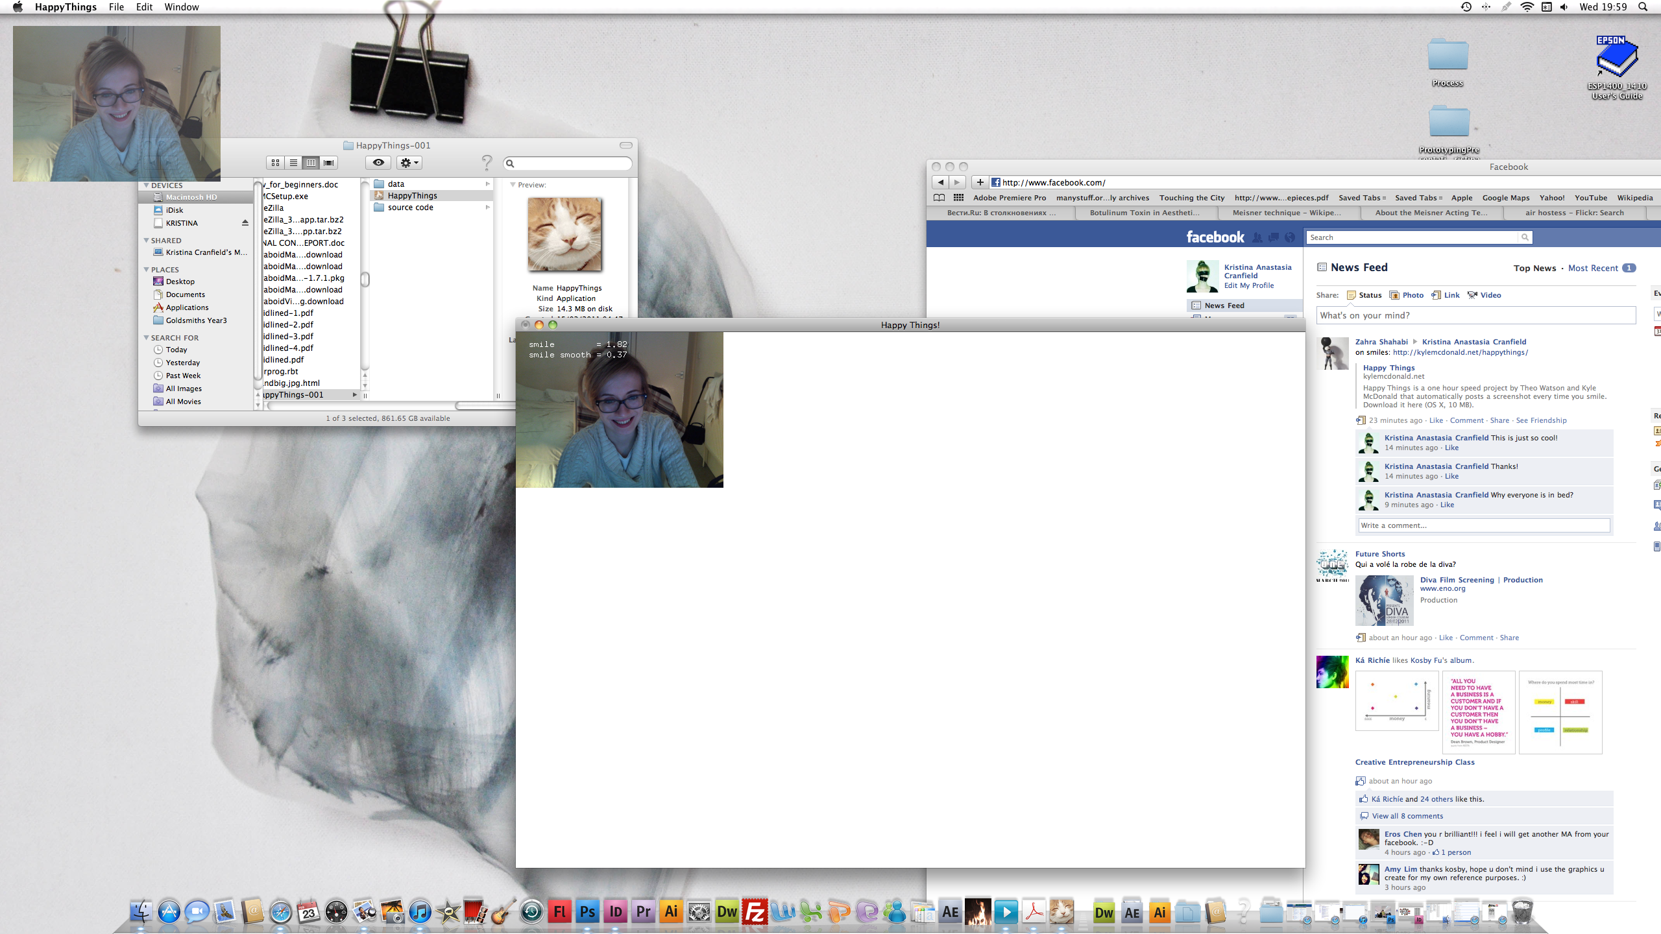Image resolution: width=1661 pixels, height=934 pixels.
Task: Eject the KRISTINA volume
Action: (x=245, y=223)
